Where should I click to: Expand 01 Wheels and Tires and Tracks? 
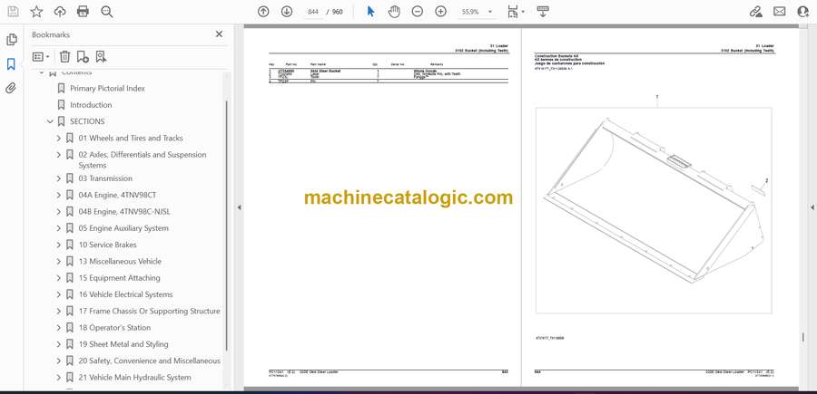tap(58, 139)
